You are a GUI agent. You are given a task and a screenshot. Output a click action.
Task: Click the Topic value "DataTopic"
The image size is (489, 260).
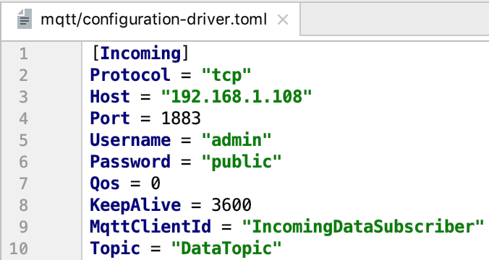coord(226,248)
